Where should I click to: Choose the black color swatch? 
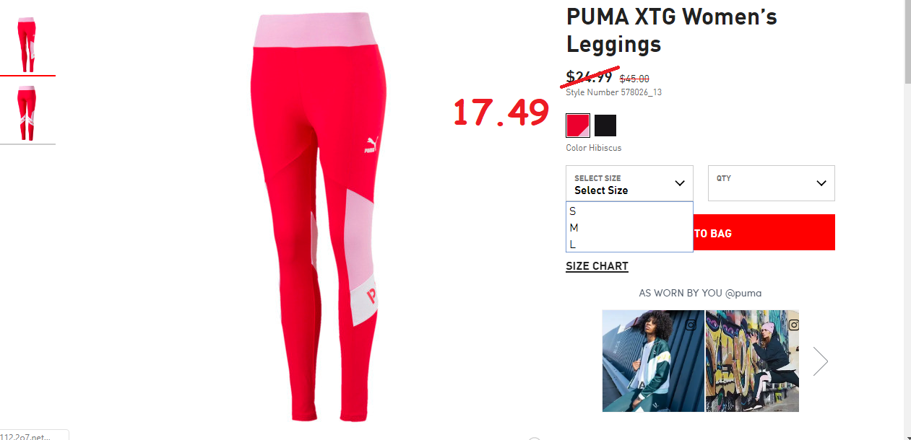tap(605, 126)
